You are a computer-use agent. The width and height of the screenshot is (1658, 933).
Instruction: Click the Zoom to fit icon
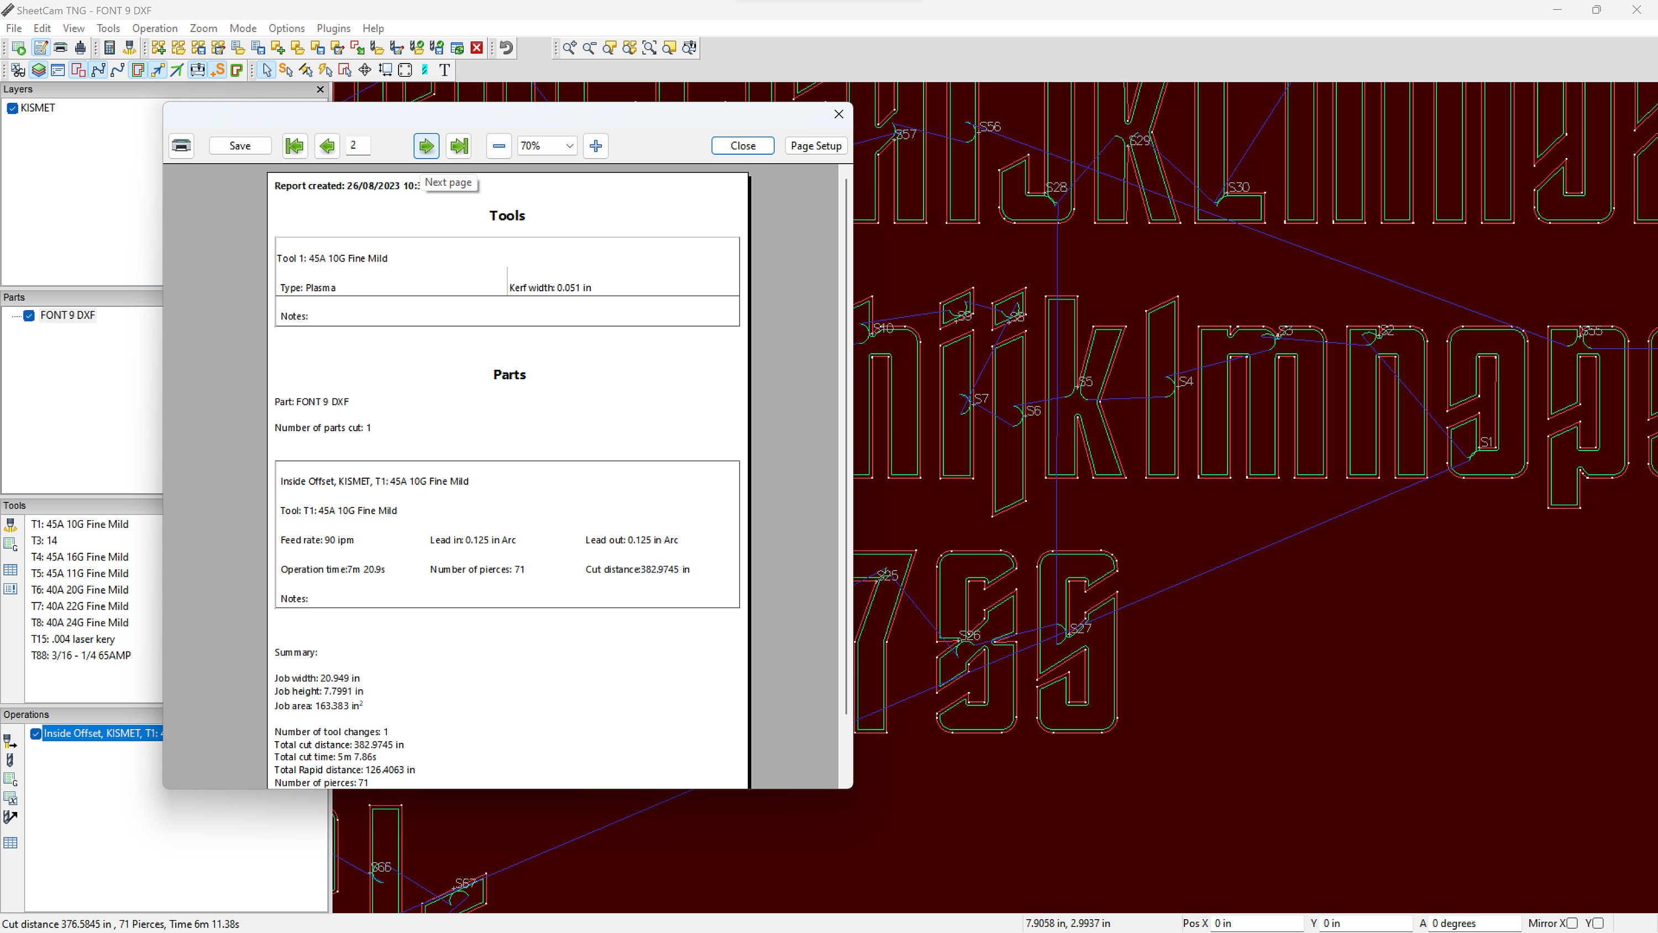pyautogui.click(x=649, y=48)
